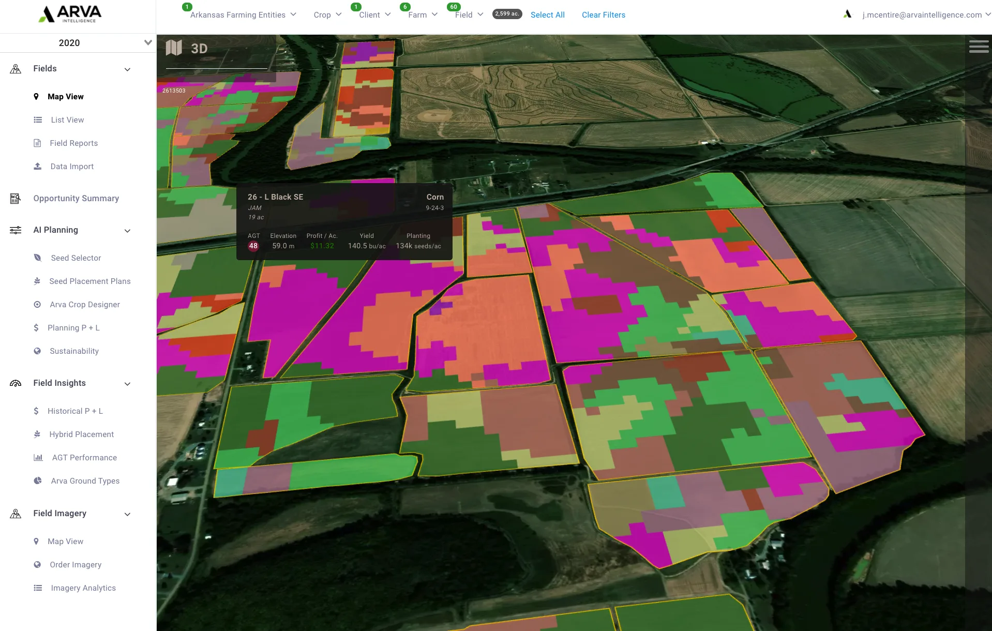
Task: Click the Field Insights gauge icon
Action: (16, 383)
